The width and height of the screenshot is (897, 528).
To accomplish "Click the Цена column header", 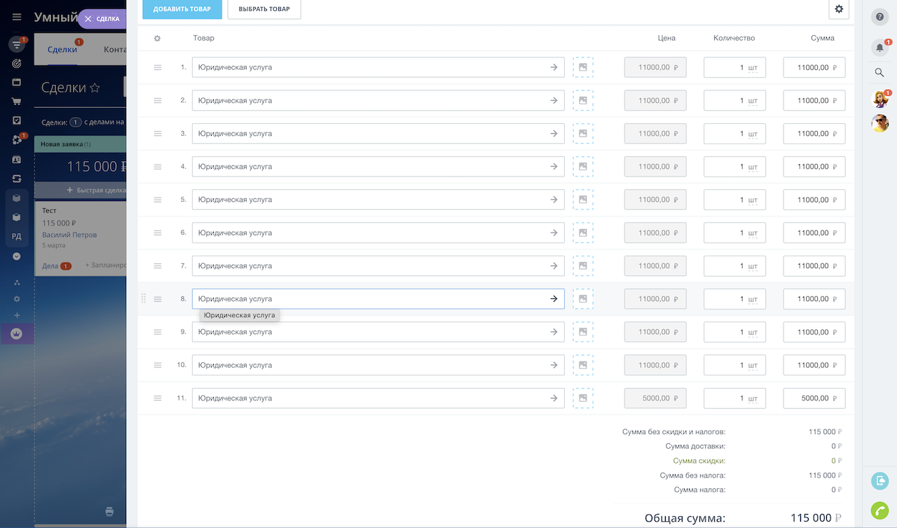I will tap(666, 38).
